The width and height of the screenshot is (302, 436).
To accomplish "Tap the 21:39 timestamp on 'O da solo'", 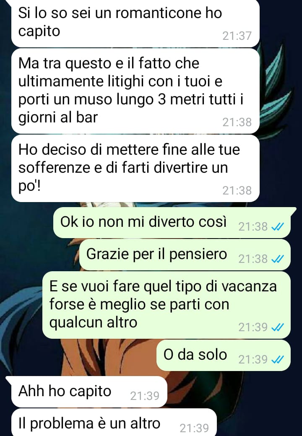I will (253, 360).
